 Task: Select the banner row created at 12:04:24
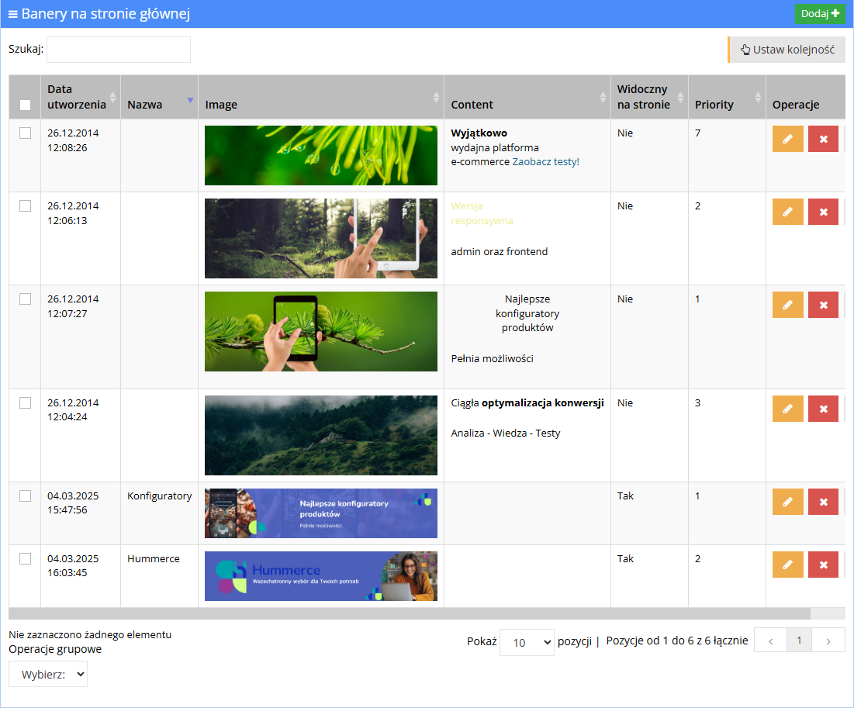click(25, 403)
